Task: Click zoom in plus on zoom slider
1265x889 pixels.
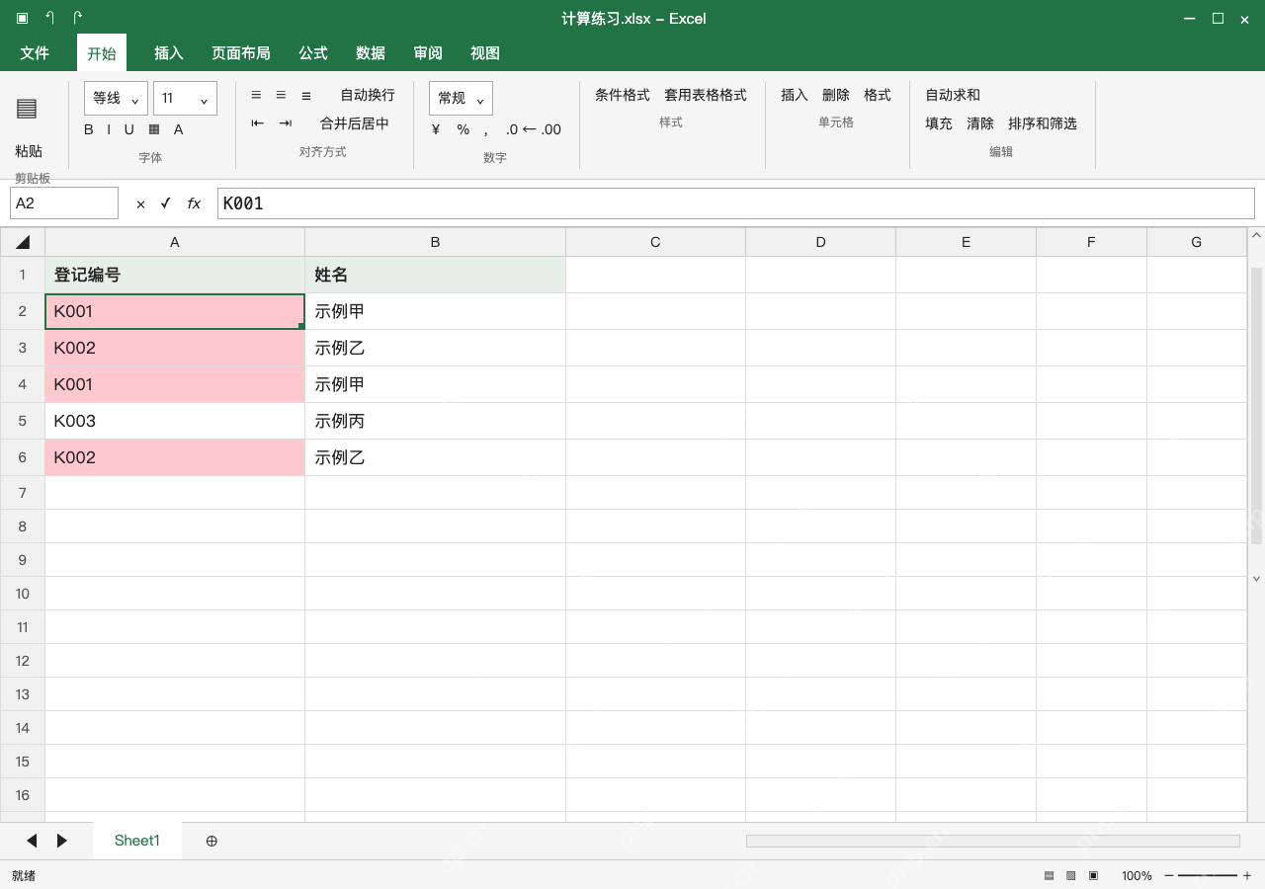Action: click(1247, 875)
